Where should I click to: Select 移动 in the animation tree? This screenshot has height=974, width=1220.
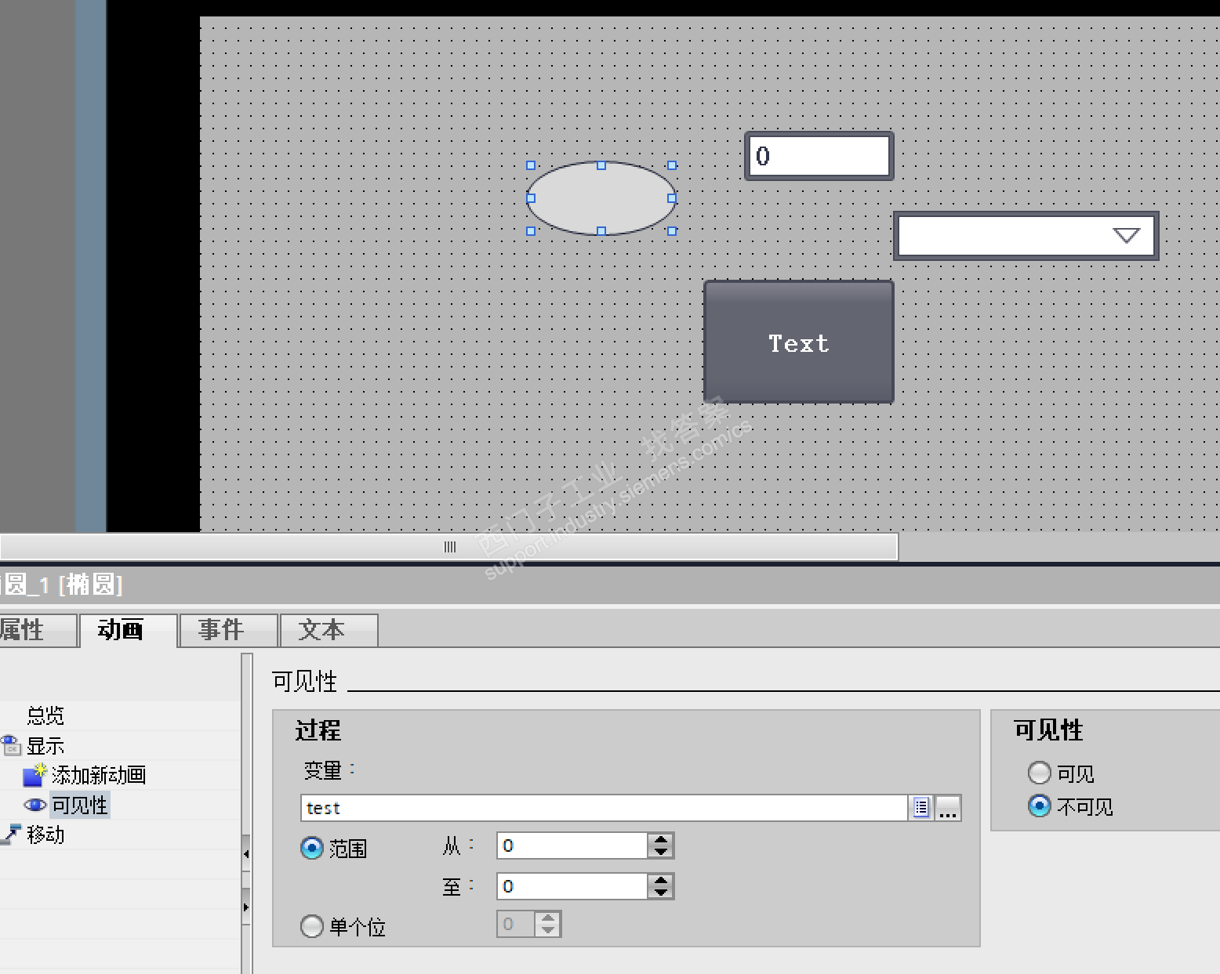tap(45, 835)
